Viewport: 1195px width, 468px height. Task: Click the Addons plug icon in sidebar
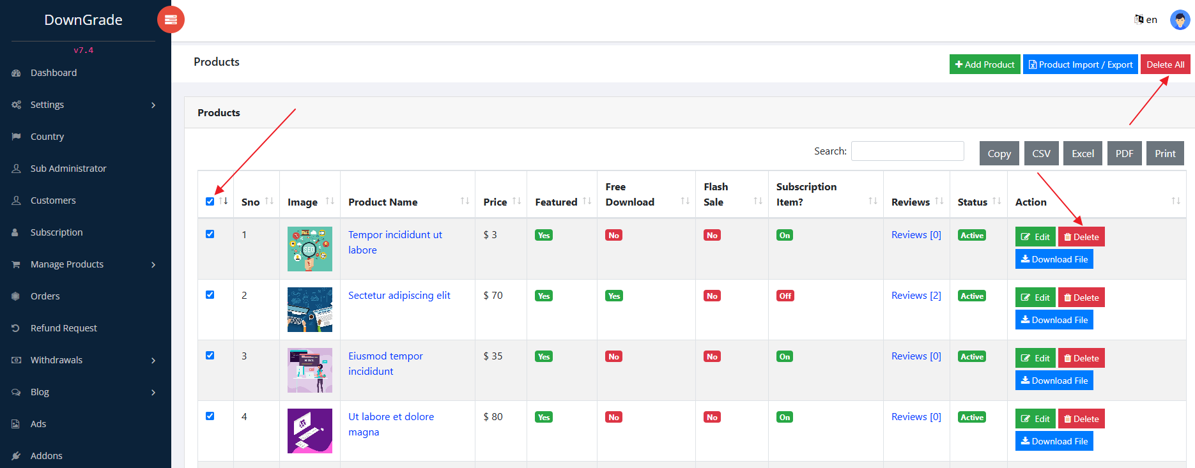17,456
